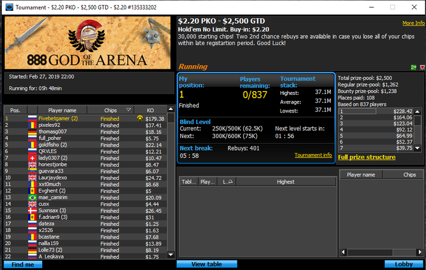Sort player list by KO column header
This screenshot has height=270, width=426.
pos(150,110)
